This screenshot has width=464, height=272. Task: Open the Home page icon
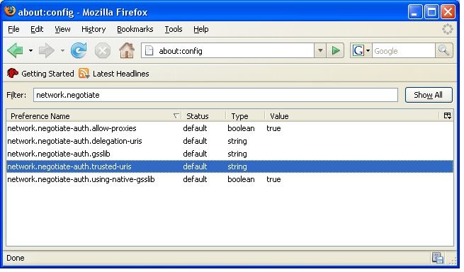127,50
